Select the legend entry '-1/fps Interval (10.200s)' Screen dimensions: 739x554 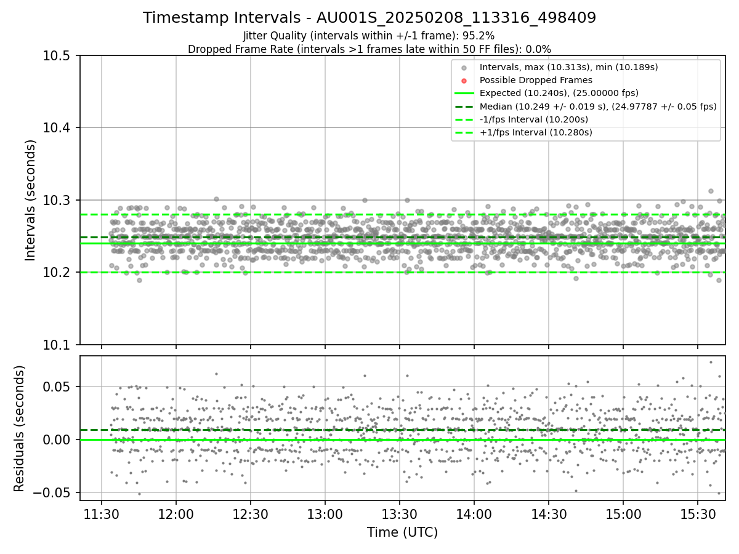(534, 119)
